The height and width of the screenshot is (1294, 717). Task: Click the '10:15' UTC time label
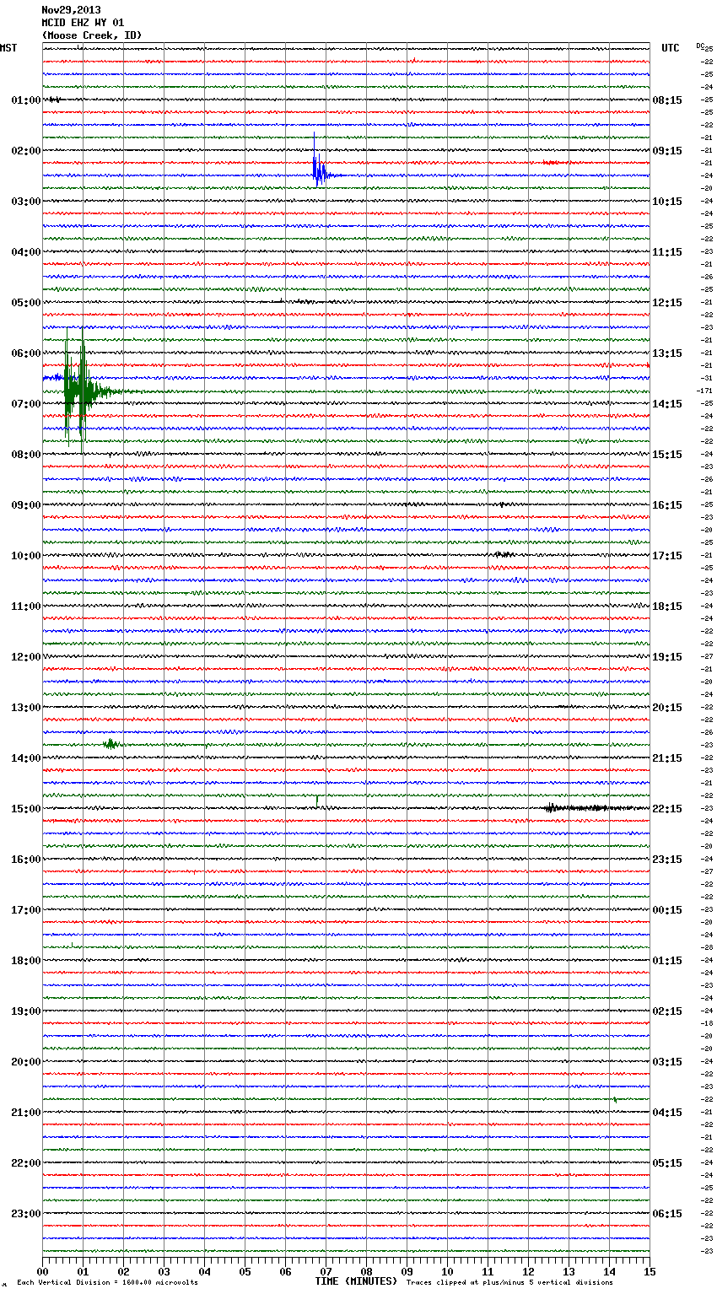point(667,202)
